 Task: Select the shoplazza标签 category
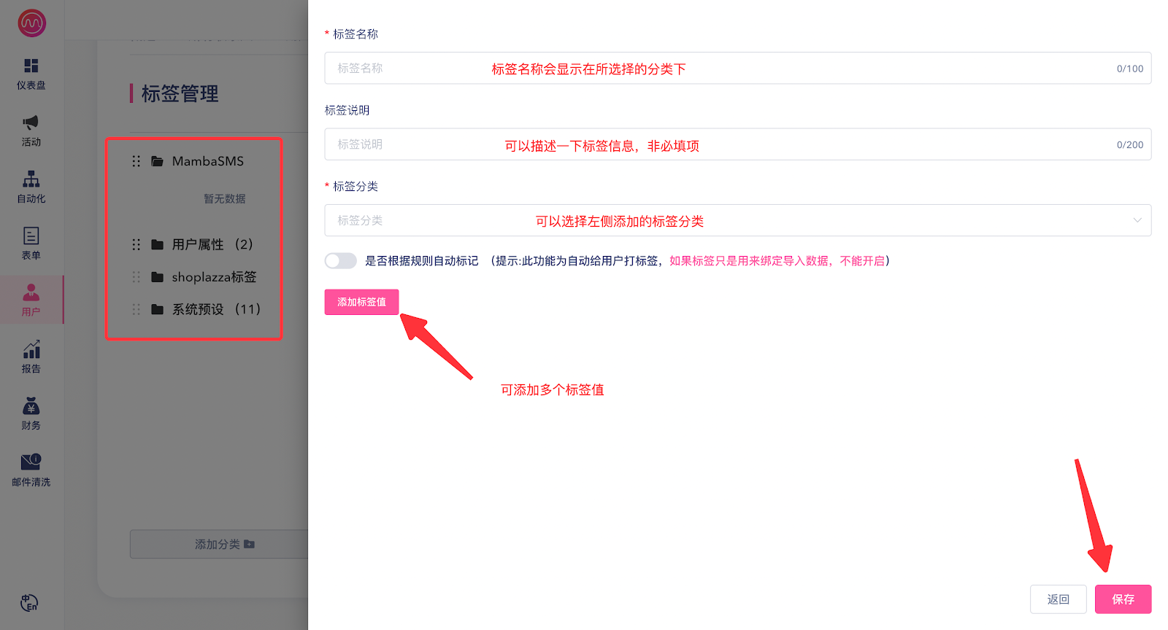(x=213, y=277)
